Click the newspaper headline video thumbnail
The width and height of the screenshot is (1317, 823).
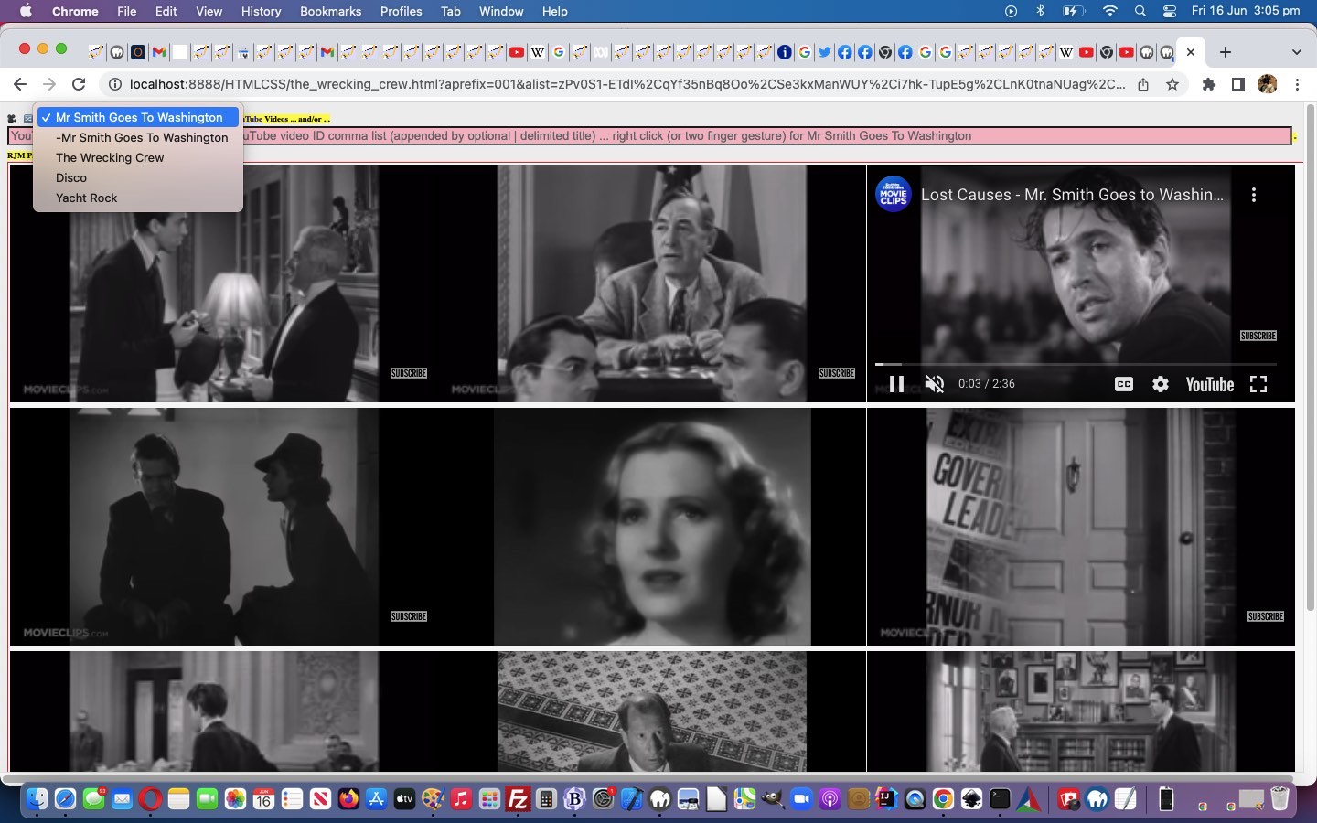pyautogui.click(x=1080, y=527)
